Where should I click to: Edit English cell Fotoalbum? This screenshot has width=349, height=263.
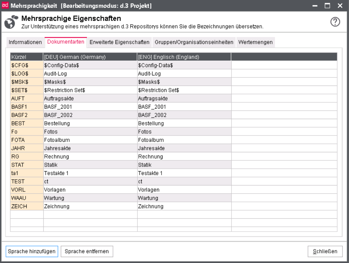pos(184,140)
